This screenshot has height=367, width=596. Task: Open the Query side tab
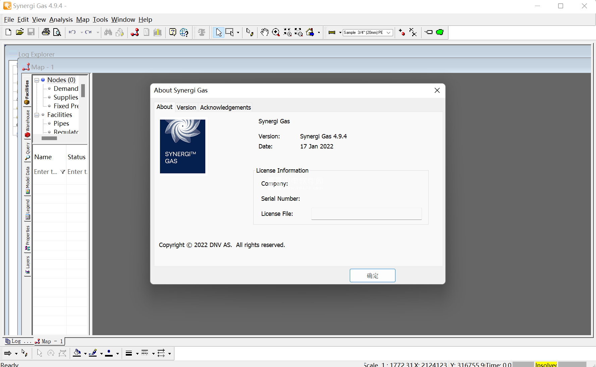pos(27,151)
